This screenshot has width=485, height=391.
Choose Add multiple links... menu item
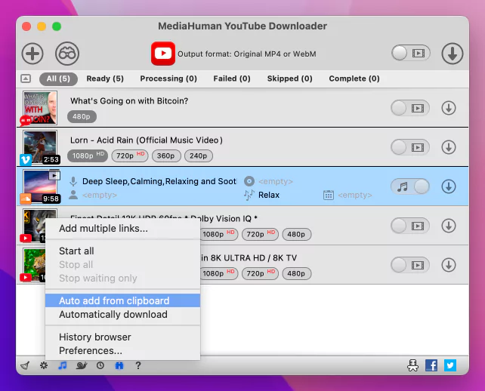123,229
